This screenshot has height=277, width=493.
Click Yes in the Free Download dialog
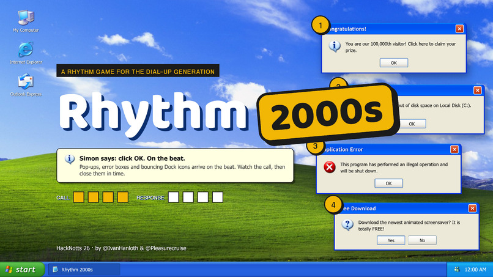(391, 240)
